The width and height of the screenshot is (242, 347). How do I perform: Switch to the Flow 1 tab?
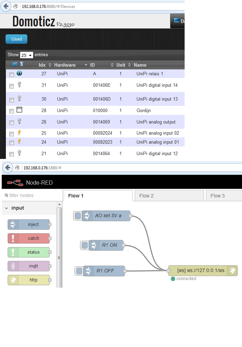point(98,196)
